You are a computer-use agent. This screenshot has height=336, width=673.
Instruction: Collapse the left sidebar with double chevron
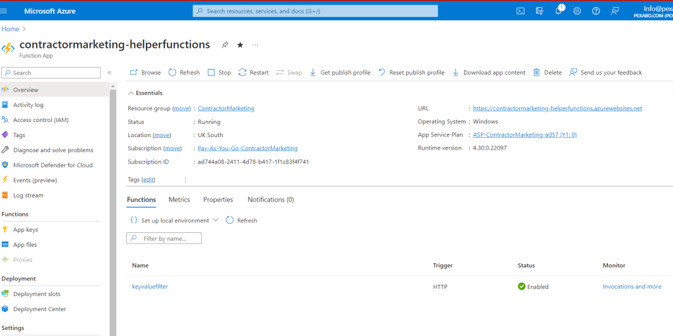tap(110, 73)
